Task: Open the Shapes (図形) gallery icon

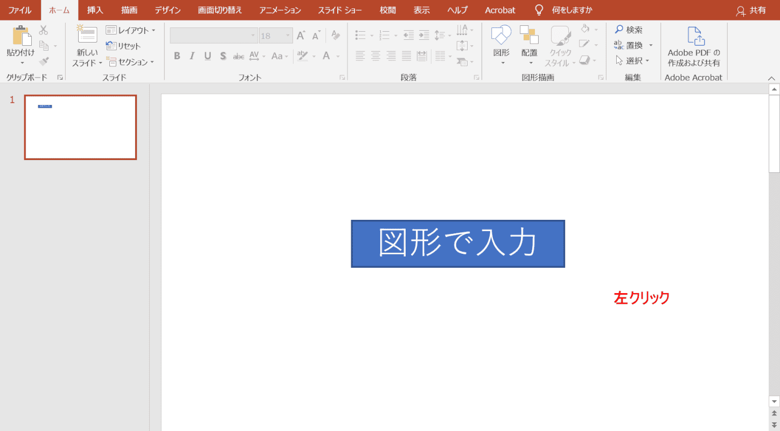Action: (x=501, y=35)
